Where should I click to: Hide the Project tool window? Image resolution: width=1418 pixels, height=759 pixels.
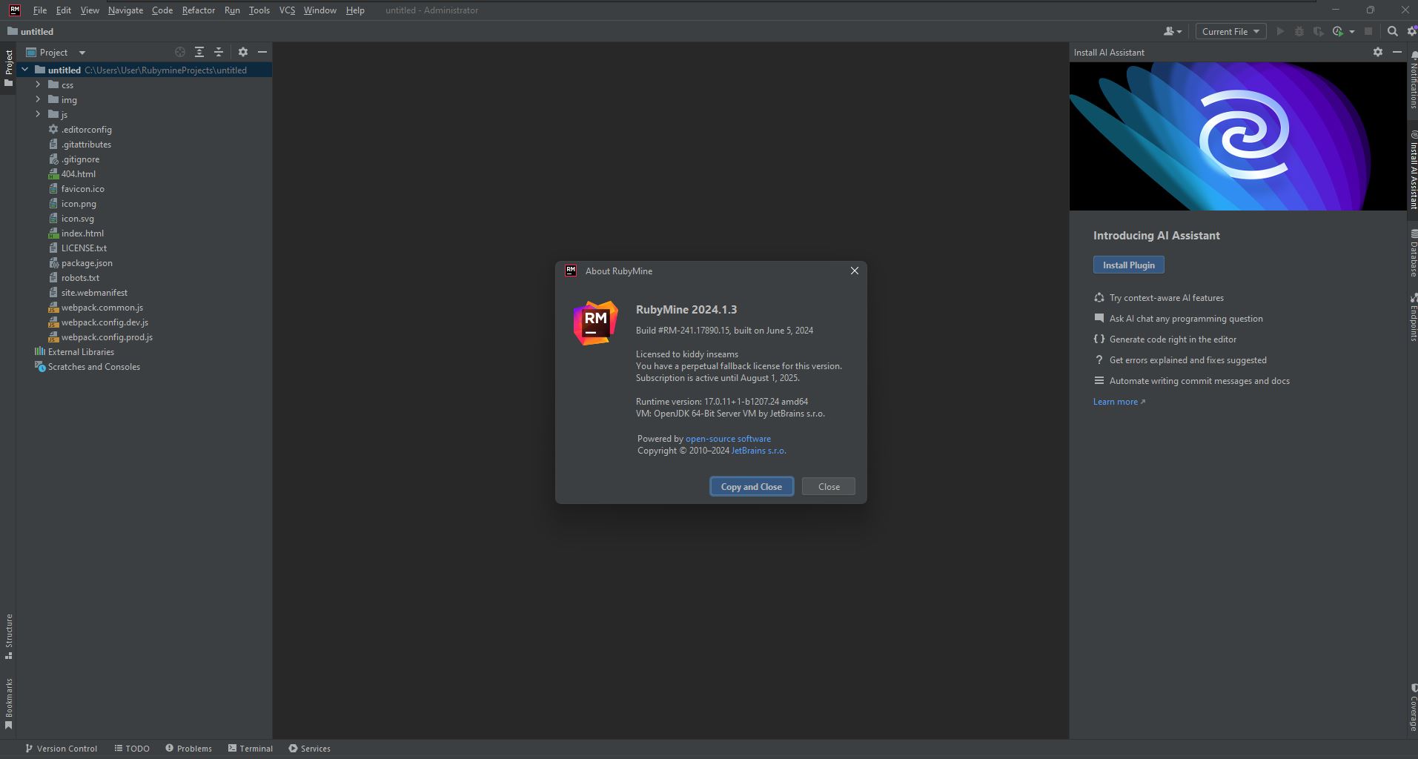pyautogui.click(x=262, y=52)
